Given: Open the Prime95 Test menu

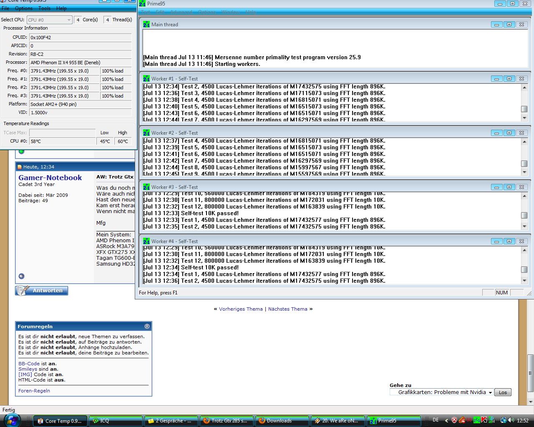Looking at the screenshot, I should tap(145, 12).
